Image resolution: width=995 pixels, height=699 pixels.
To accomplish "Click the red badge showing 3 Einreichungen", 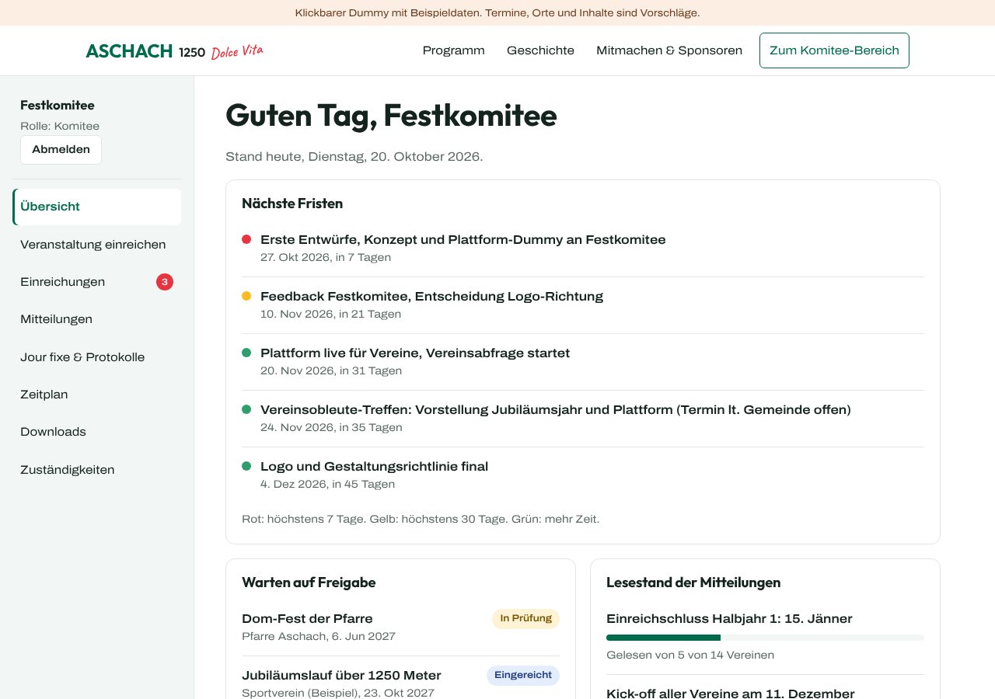I will coord(165,282).
